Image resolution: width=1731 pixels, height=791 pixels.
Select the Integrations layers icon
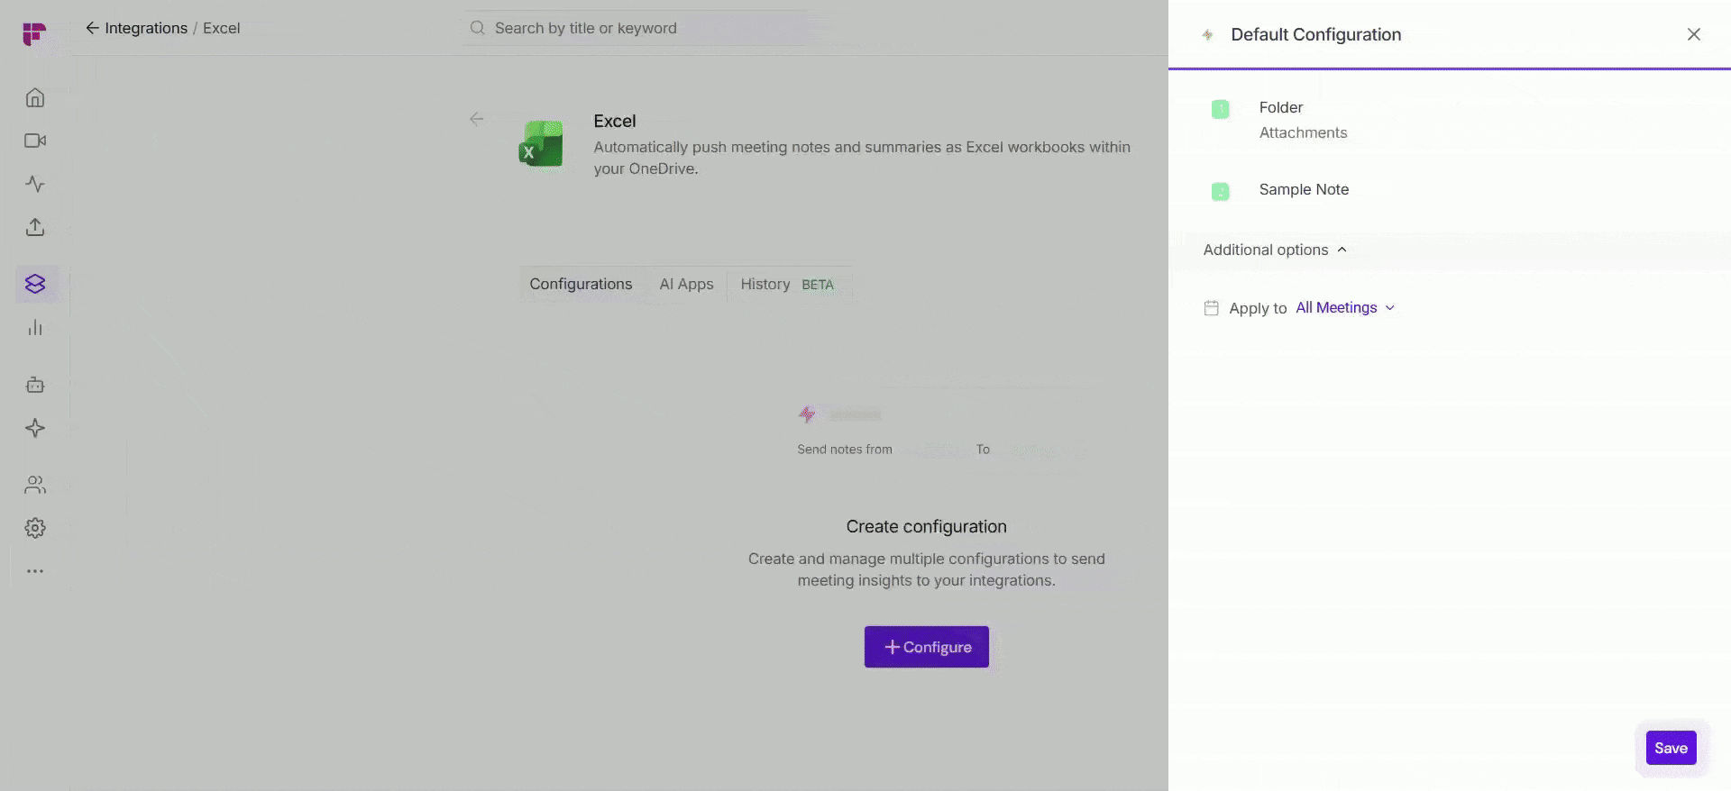[x=35, y=284]
